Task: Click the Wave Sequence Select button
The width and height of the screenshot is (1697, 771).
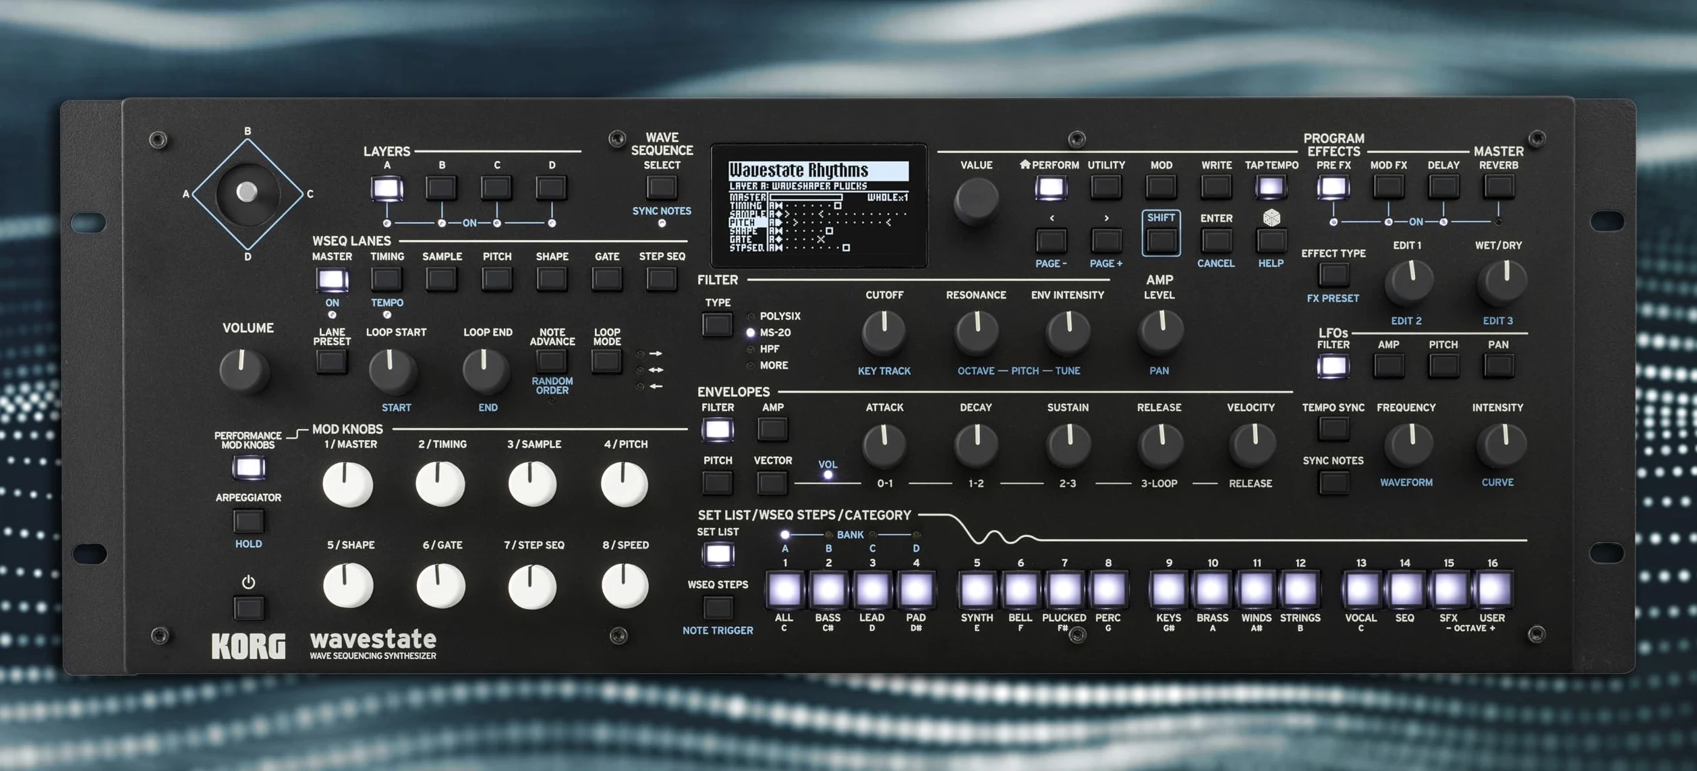Action: coord(661,187)
